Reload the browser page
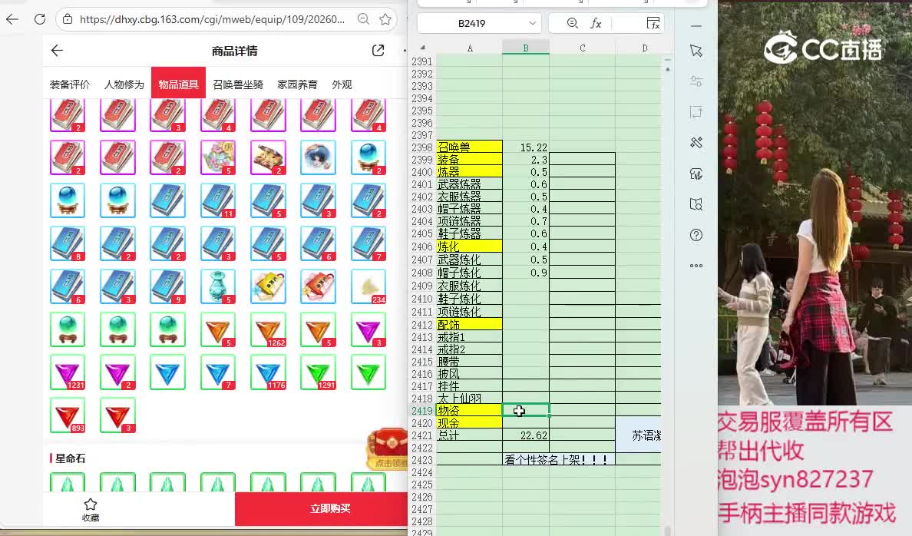Image resolution: width=912 pixels, height=536 pixels. [x=40, y=19]
